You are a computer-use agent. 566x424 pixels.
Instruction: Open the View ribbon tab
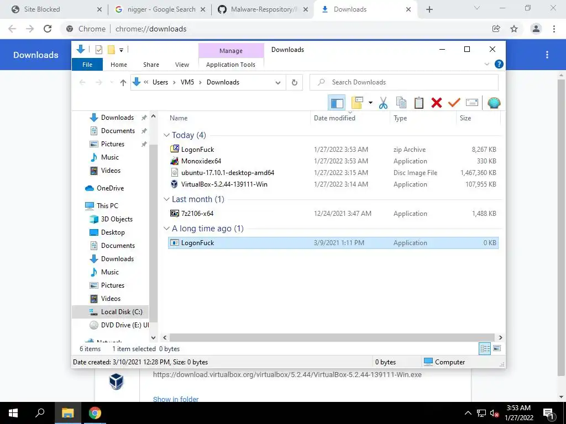182,65
